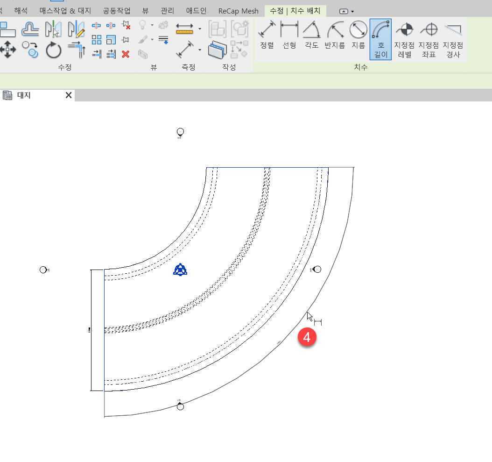Screen dimensions: 492x462
Task: Open dropdown arrow next to ribbon minimize button
Action: tap(352, 11)
